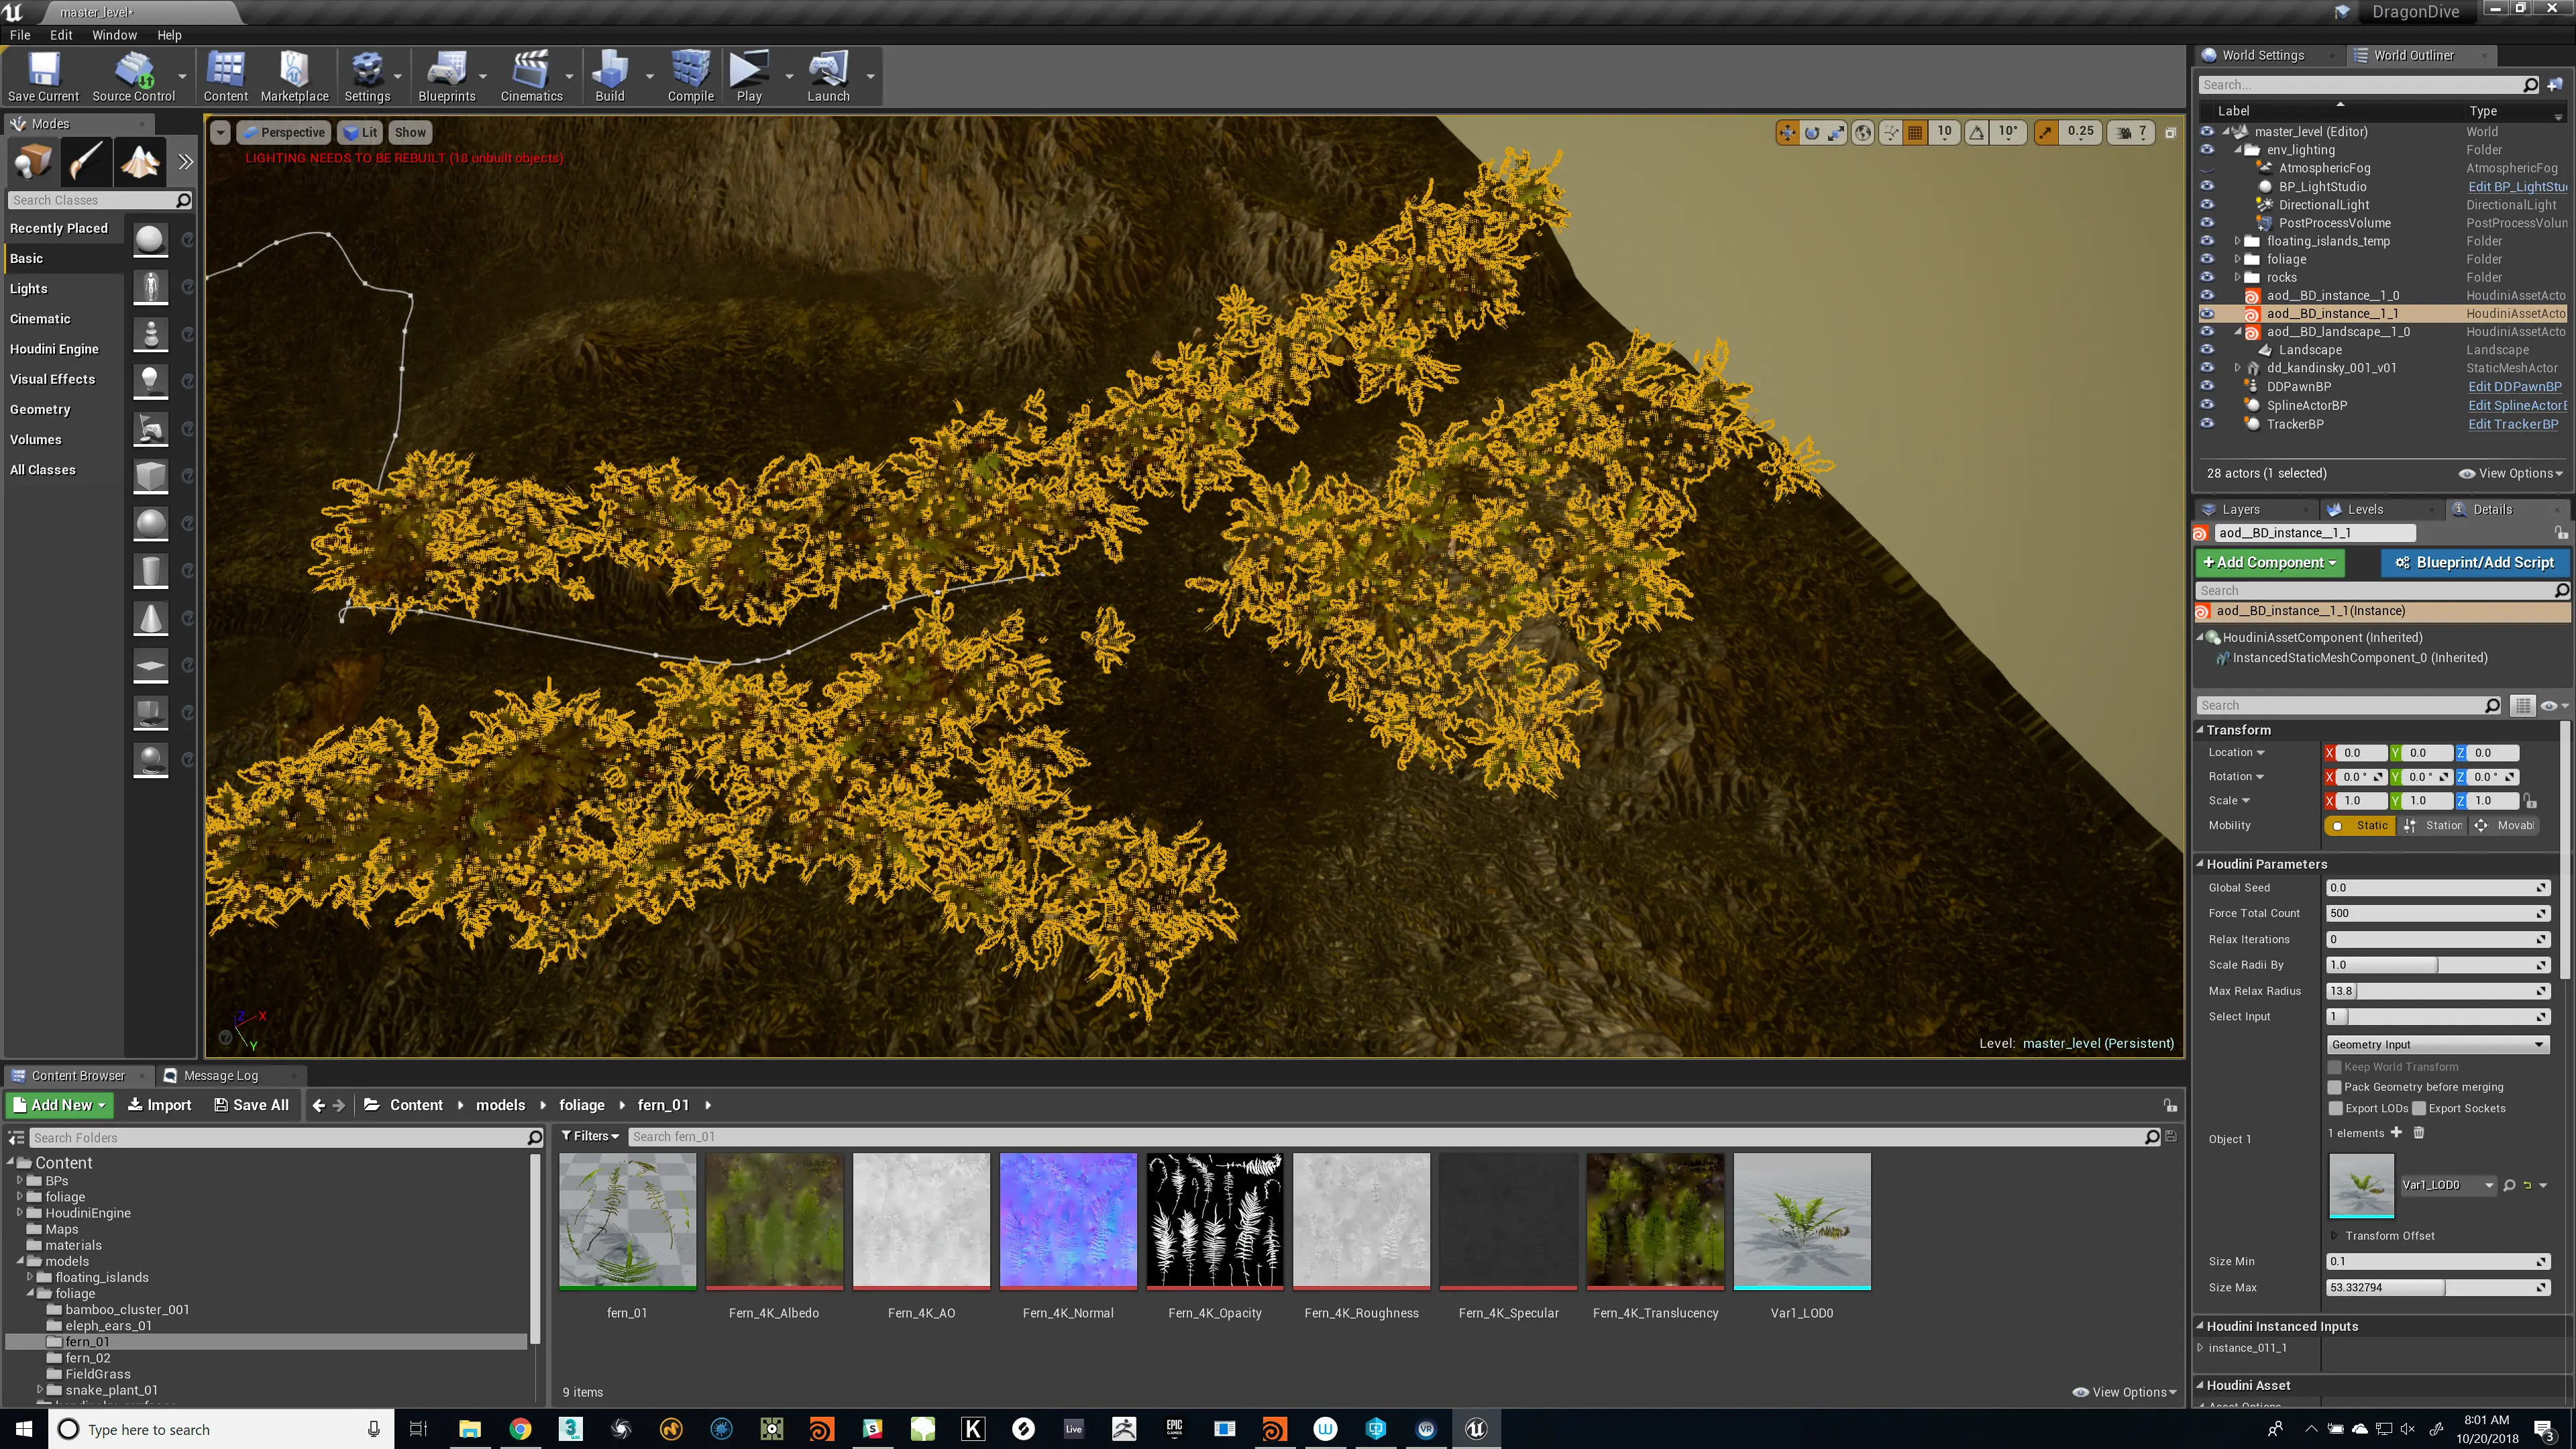The image size is (2576, 1449).
Task: Adjust the Scale Radii By slider
Action: click(2436, 965)
